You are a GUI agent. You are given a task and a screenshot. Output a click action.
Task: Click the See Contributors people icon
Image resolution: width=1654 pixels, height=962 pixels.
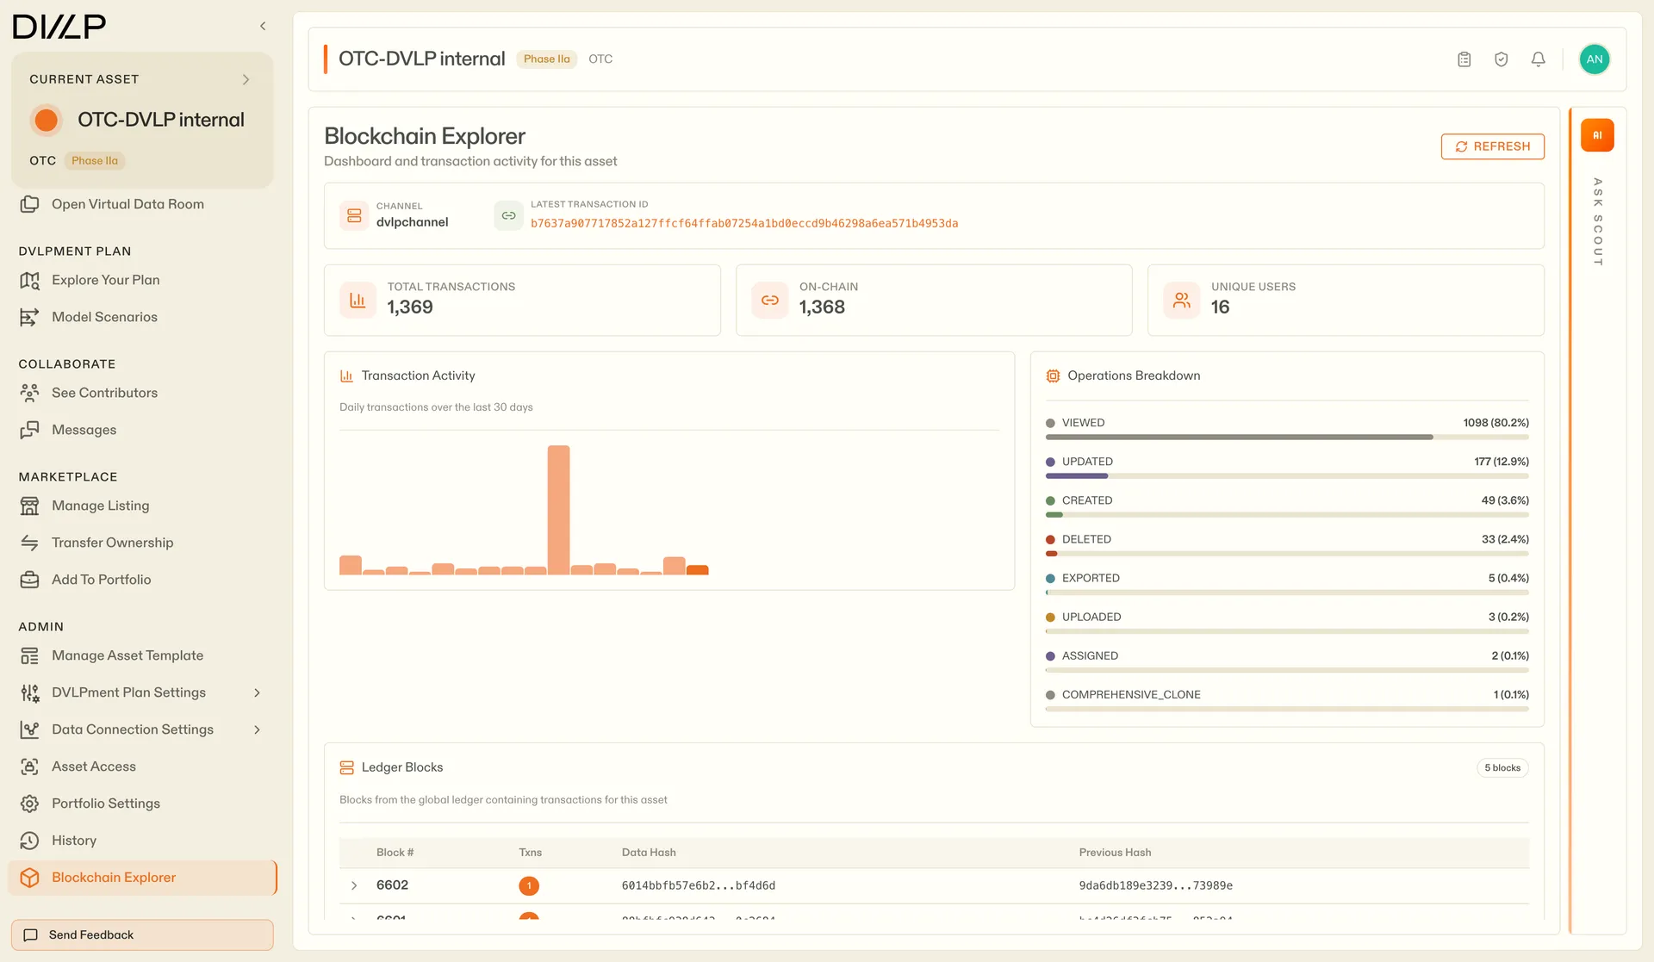[30, 393]
